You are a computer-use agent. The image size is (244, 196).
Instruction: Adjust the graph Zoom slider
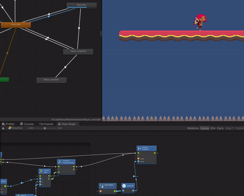coord(45,128)
